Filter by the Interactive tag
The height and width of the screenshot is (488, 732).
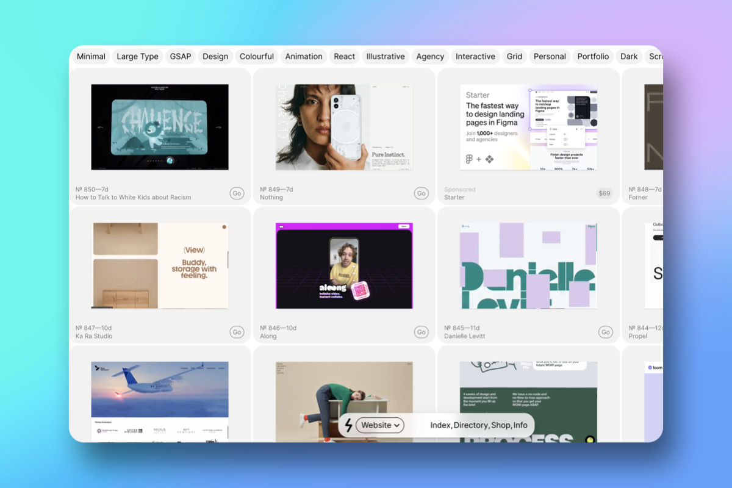coord(475,56)
